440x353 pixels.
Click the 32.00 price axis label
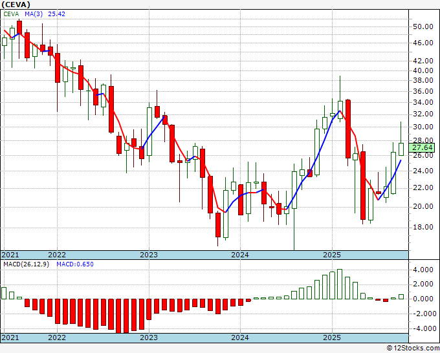click(x=423, y=114)
